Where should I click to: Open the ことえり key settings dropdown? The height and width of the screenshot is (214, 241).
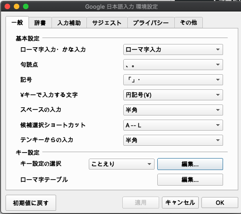tap(121, 164)
